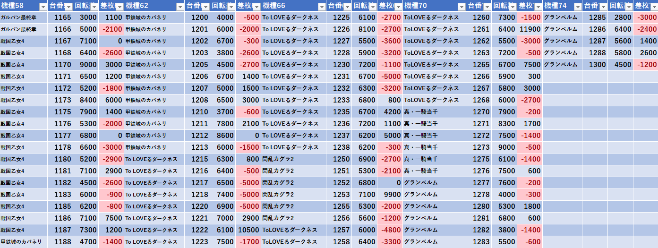Image resolution: width=658 pixels, height=248 pixels.
Task: Click 真・一騎当千 beside 台番 1270
Action: tap(434, 112)
